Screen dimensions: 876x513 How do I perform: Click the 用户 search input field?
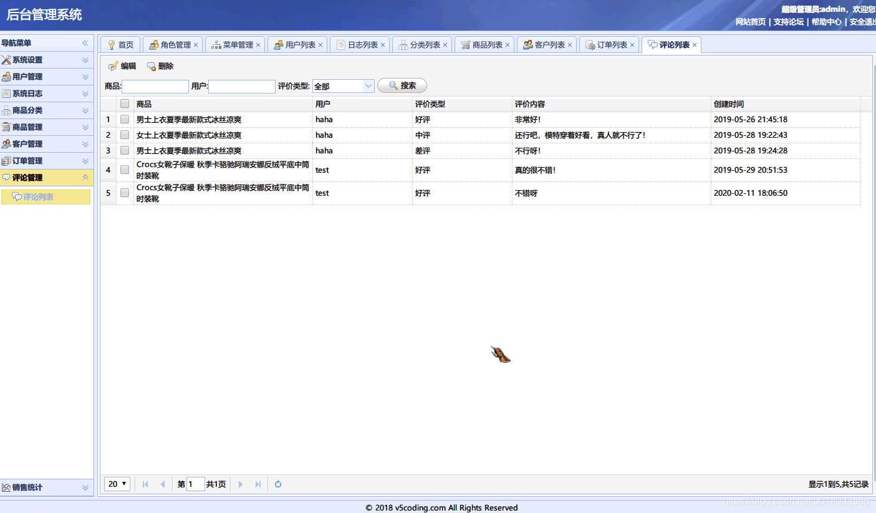pos(242,86)
